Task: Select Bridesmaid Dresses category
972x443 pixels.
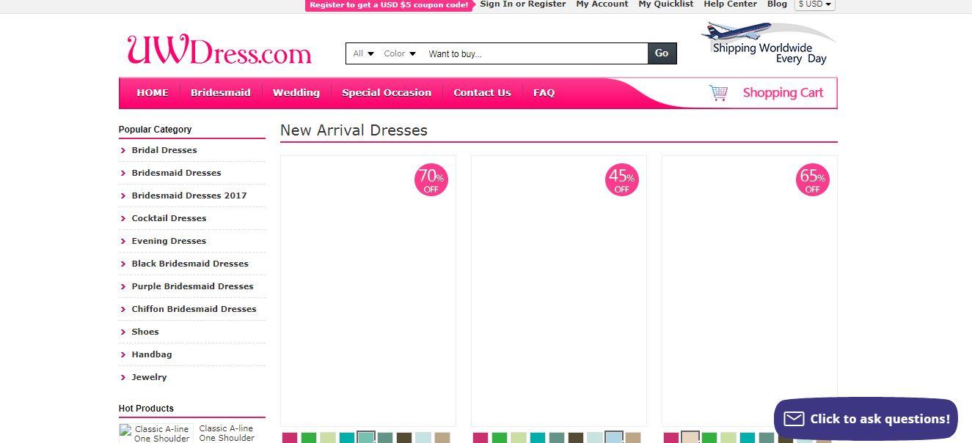Action: pos(176,173)
